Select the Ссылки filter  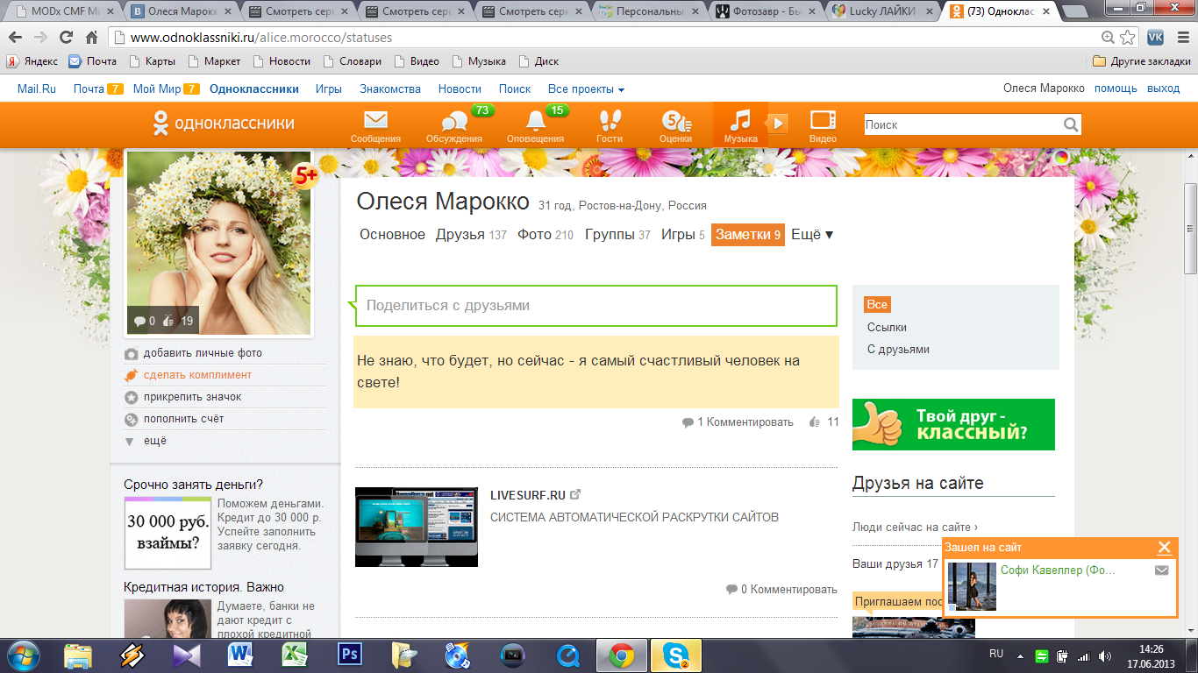887,327
